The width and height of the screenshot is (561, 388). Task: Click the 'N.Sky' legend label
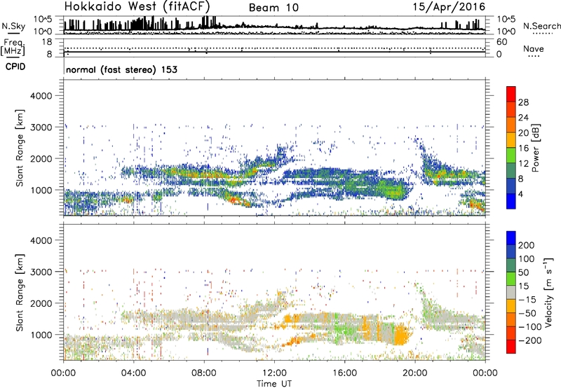click(x=13, y=26)
